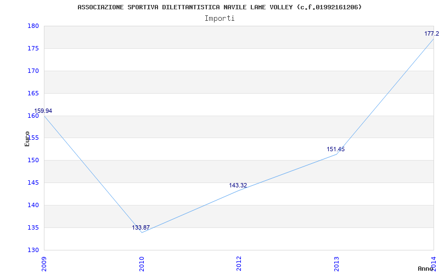Select the Importi subtitle
439x274 pixels.
(219, 19)
